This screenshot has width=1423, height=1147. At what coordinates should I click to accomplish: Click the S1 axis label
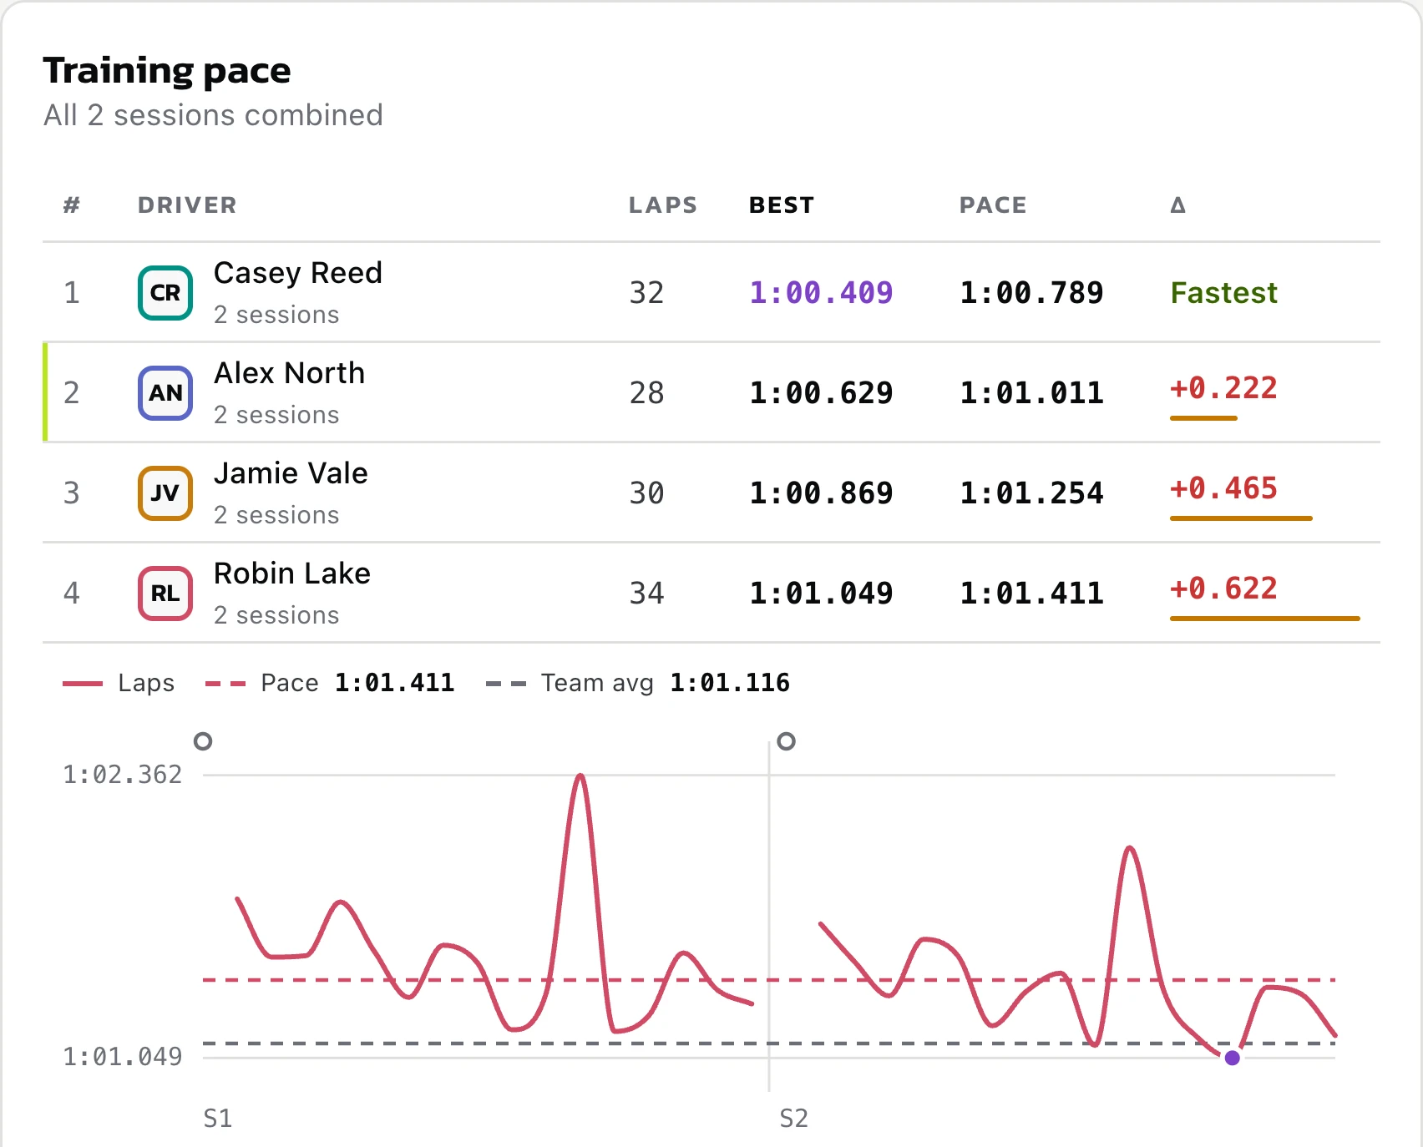tap(218, 1118)
